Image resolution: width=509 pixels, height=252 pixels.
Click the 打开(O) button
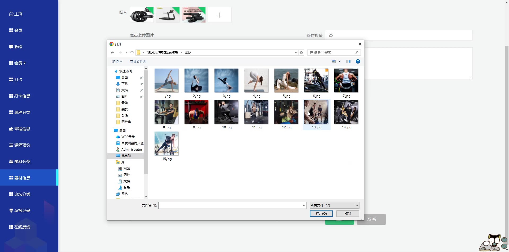coord(321,213)
